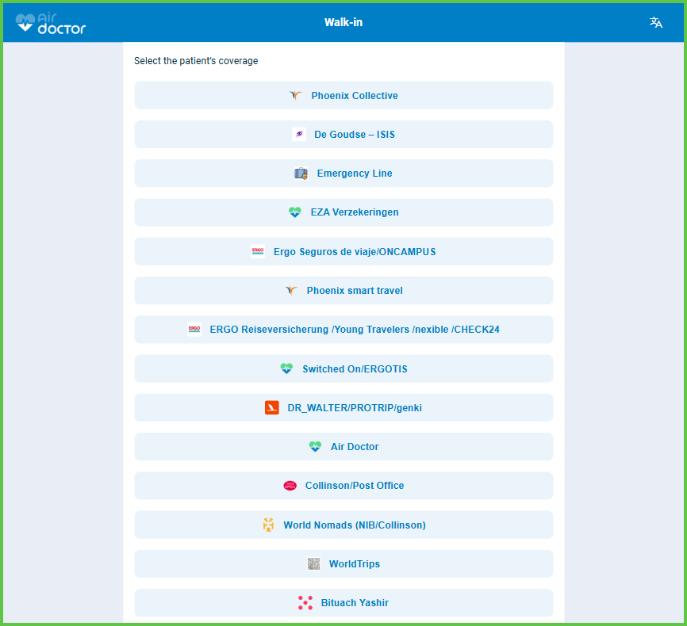Select Emergency Line coverage option
The width and height of the screenshot is (687, 626).
343,174
